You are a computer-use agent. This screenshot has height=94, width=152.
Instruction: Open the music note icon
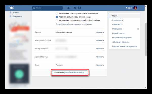click(x=74, y=8)
